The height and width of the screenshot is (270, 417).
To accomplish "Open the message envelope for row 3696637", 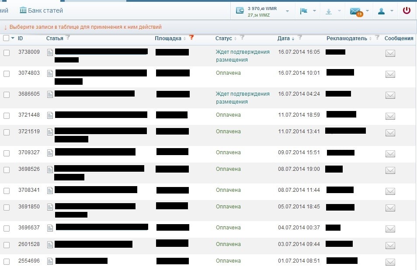I will click(390, 228).
